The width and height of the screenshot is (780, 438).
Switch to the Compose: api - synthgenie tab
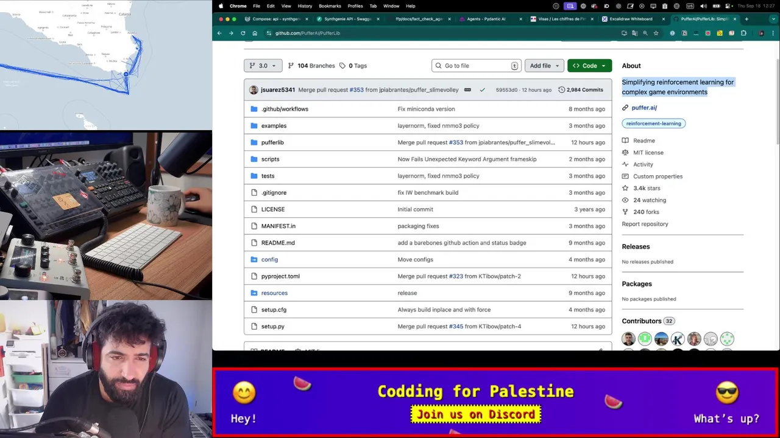[x=275, y=19]
